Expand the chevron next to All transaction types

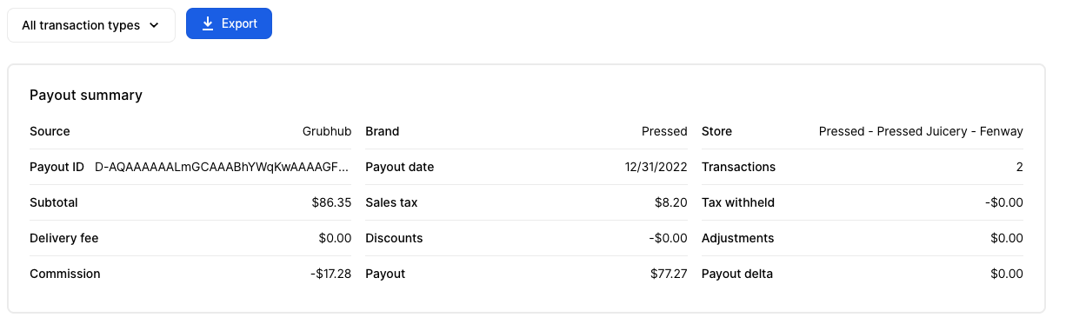point(155,26)
